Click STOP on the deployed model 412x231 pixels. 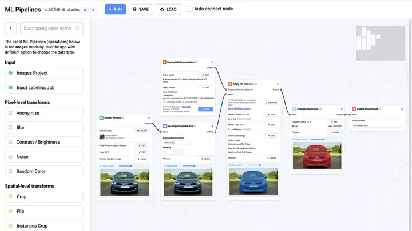[205, 109]
